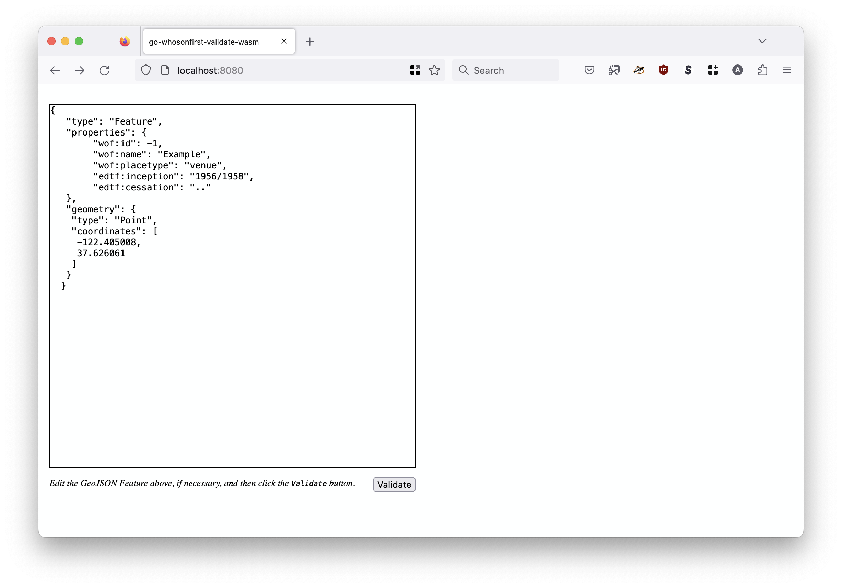The width and height of the screenshot is (842, 588).
Task: Expand the list all tabs chevron
Action: [762, 41]
